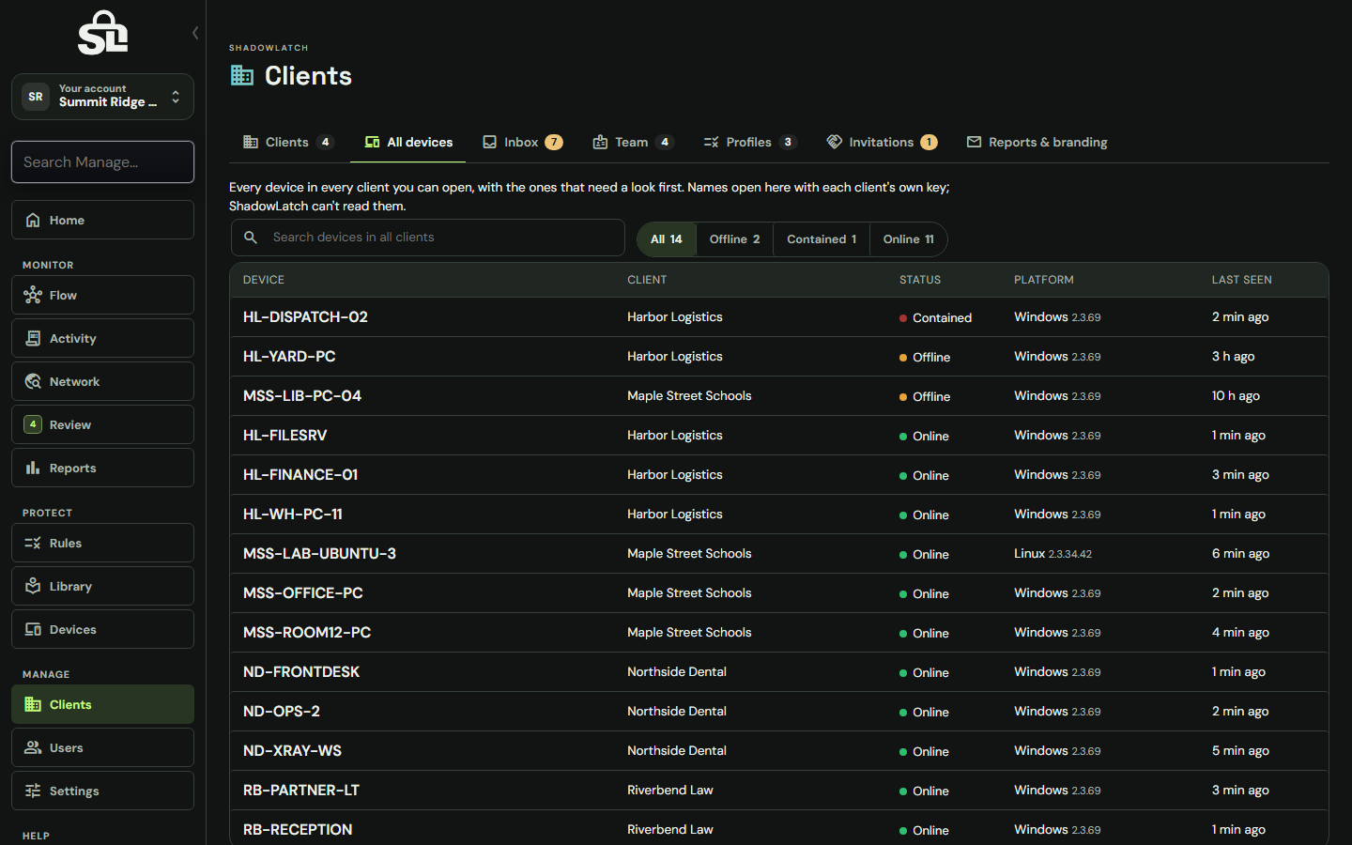Viewport: 1352px width, 845px height.
Task: Switch to the Clients tab
Action: tap(288, 142)
